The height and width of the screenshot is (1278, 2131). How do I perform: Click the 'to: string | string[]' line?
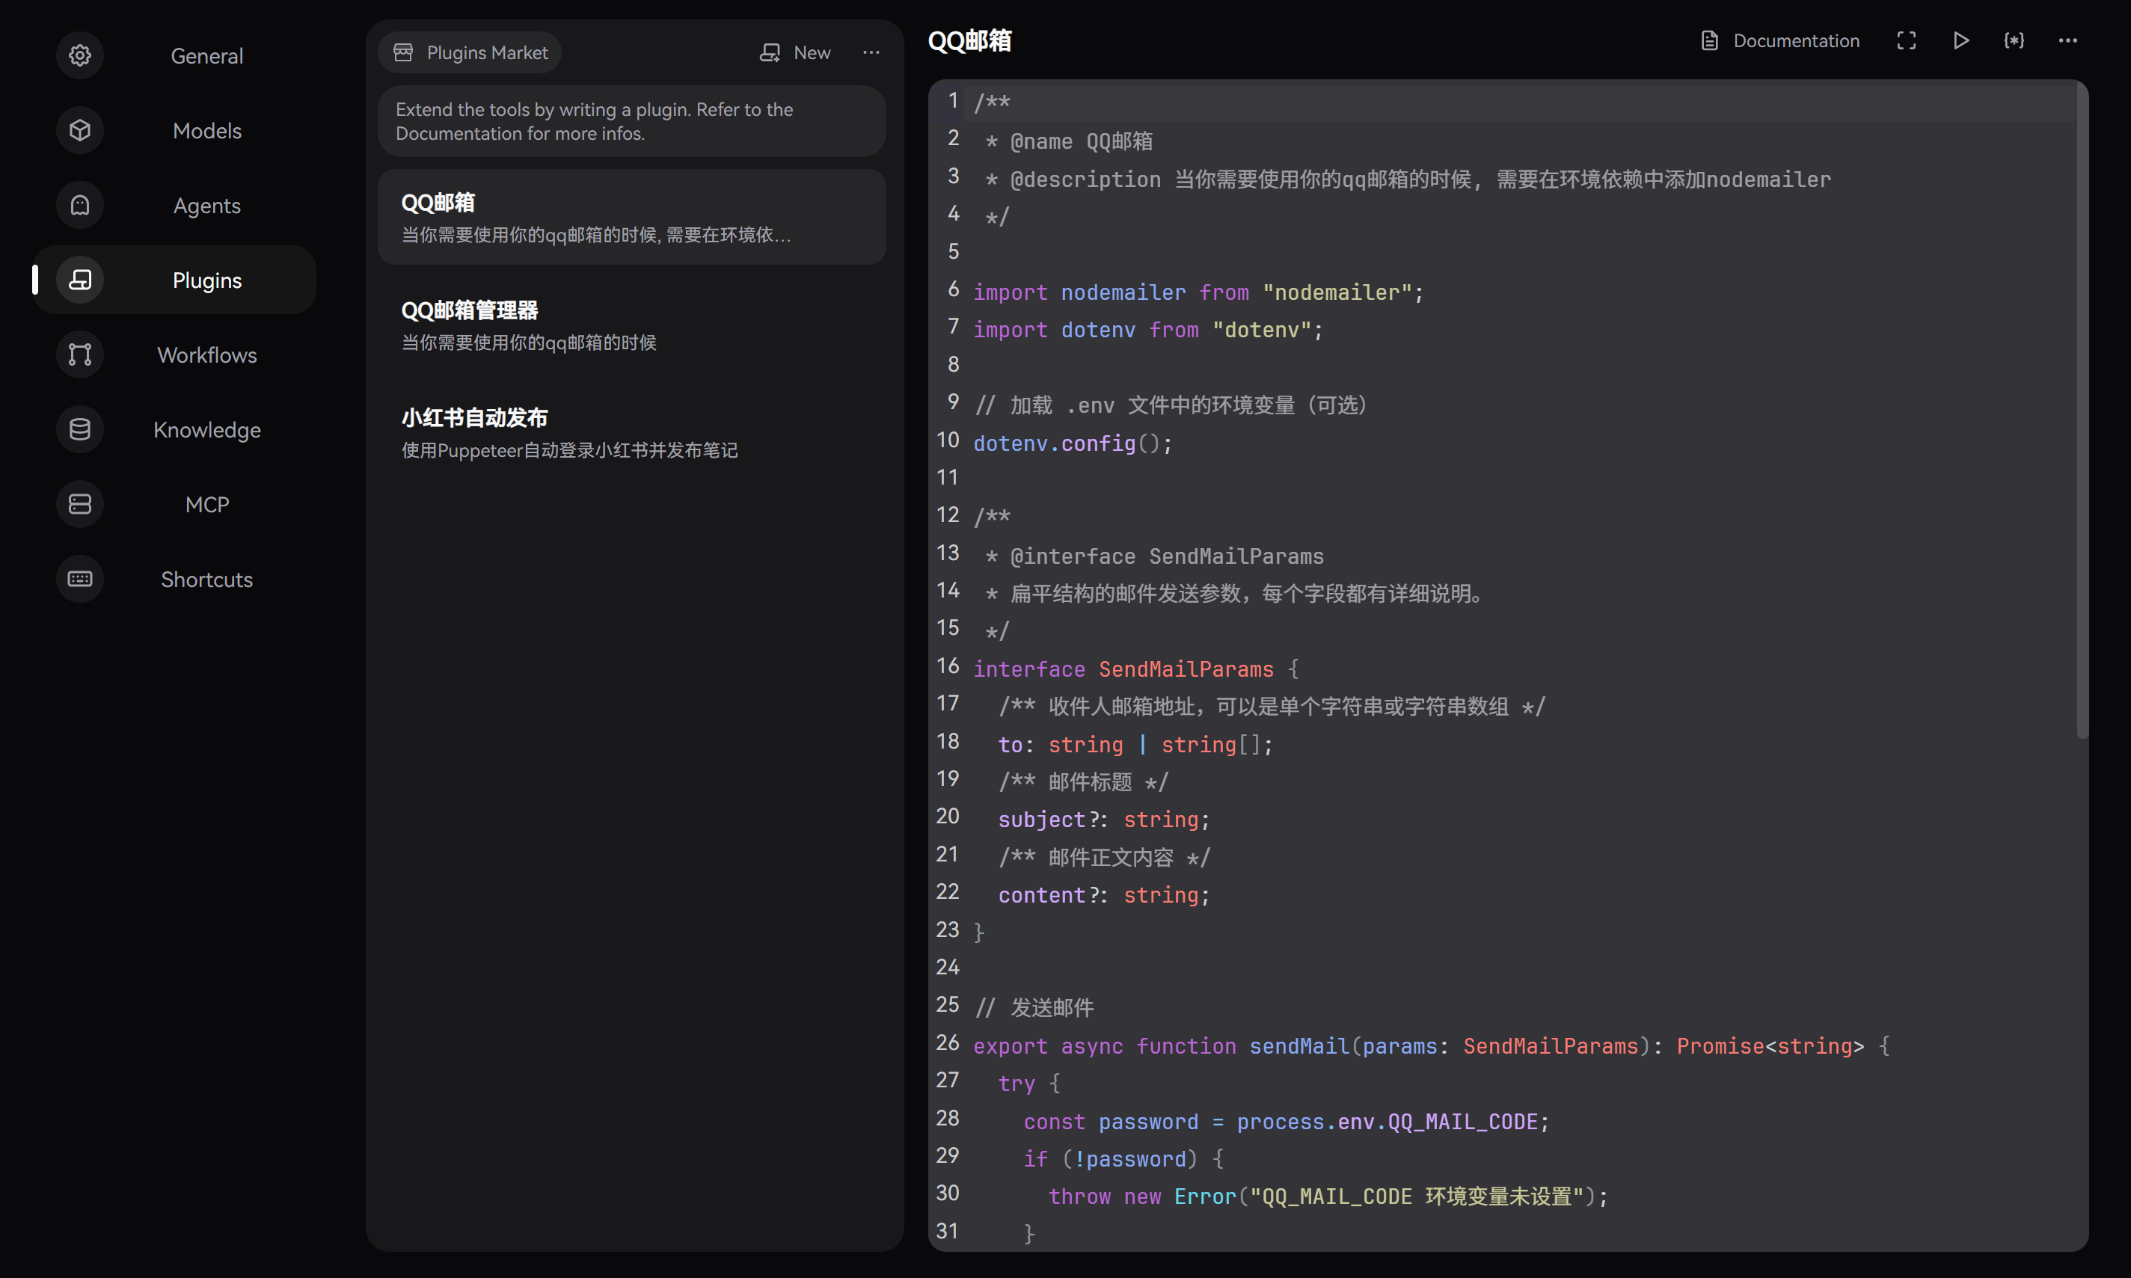click(x=1135, y=745)
